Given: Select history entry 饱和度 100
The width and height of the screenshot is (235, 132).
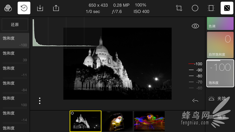Looking at the screenshot, I should 15,101.
